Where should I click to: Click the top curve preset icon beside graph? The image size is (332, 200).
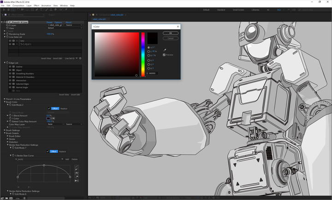tap(77, 166)
